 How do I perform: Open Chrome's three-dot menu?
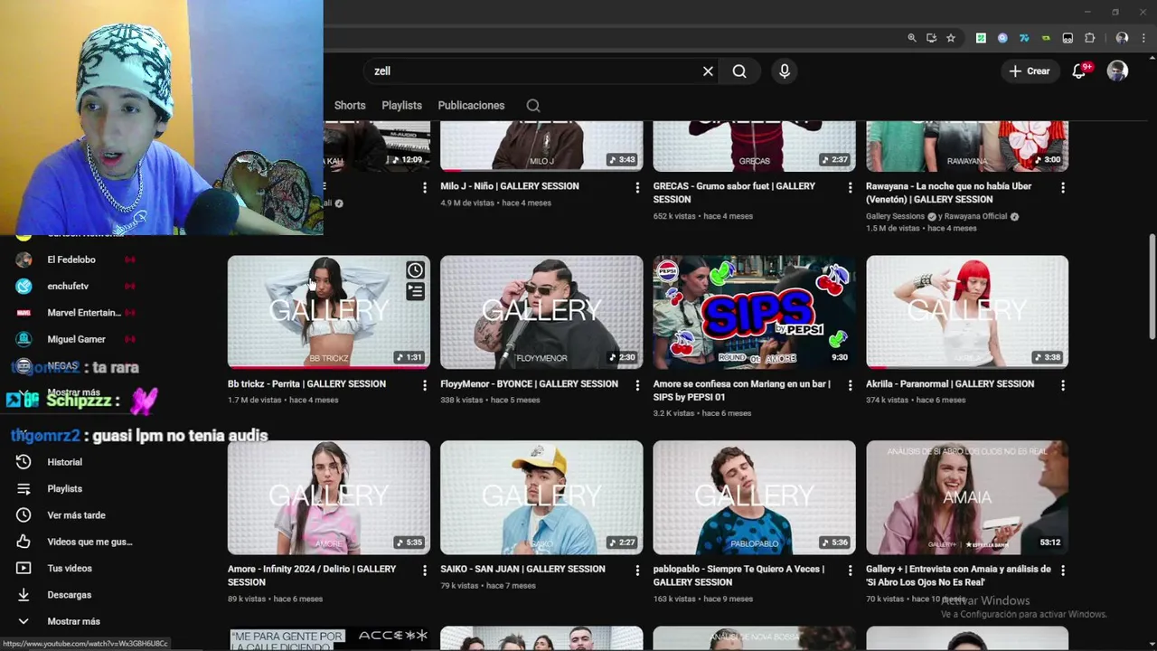tap(1143, 38)
